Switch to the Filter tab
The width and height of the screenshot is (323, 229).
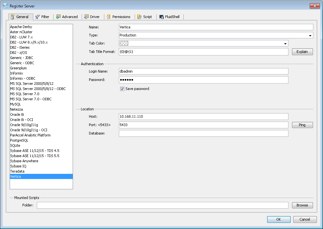point(42,17)
